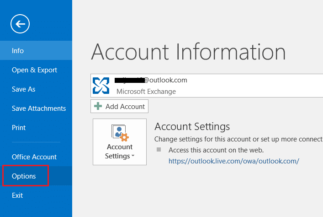Click the 'Microsoft Exchange' account type label
This screenshot has height=217, width=323.
(146, 91)
